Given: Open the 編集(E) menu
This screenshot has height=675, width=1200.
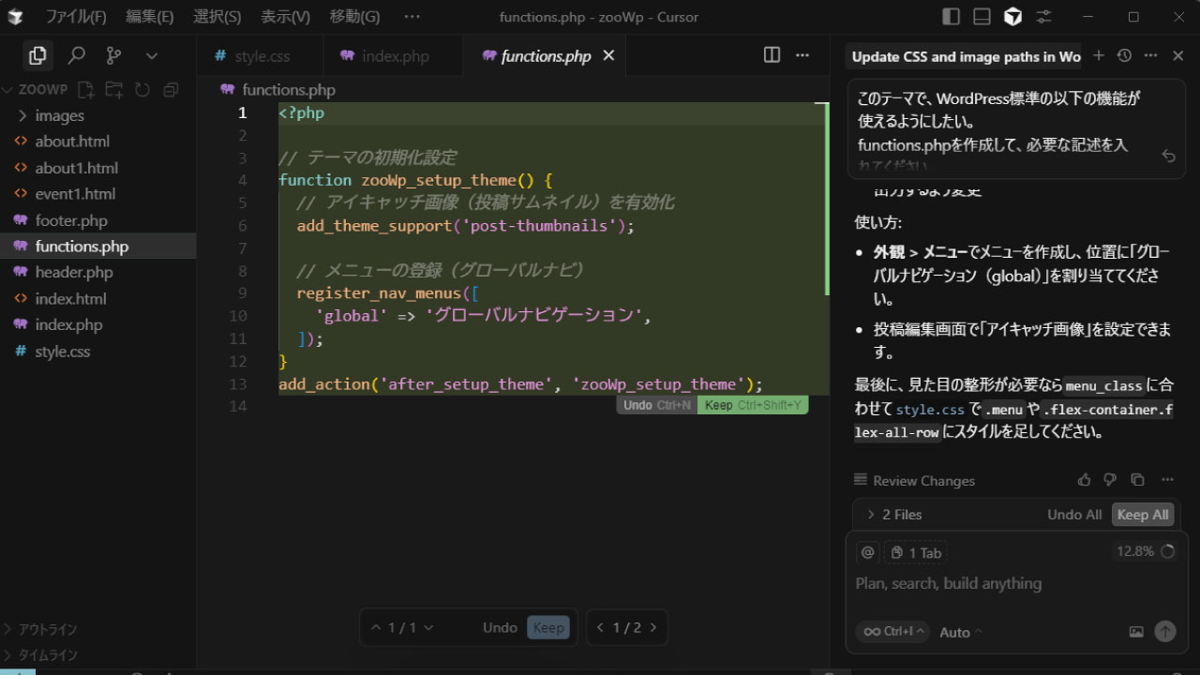Looking at the screenshot, I should pyautogui.click(x=150, y=17).
